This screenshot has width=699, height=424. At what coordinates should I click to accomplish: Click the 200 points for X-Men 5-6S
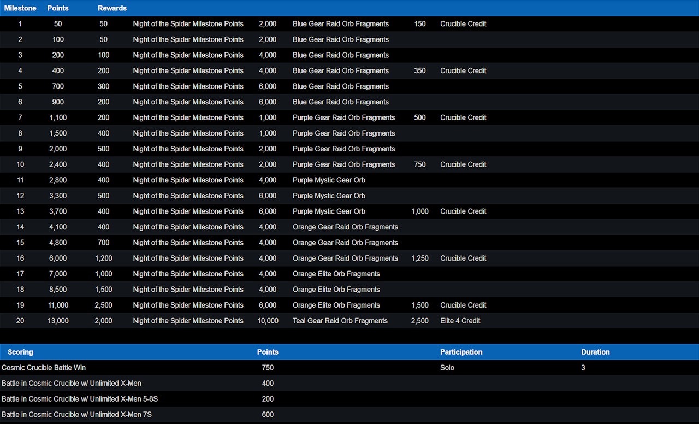click(x=268, y=399)
